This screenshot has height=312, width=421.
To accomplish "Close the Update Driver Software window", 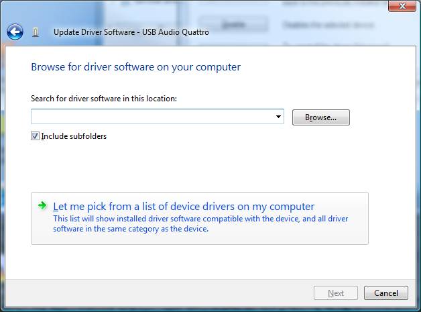I will (x=401, y=6).
